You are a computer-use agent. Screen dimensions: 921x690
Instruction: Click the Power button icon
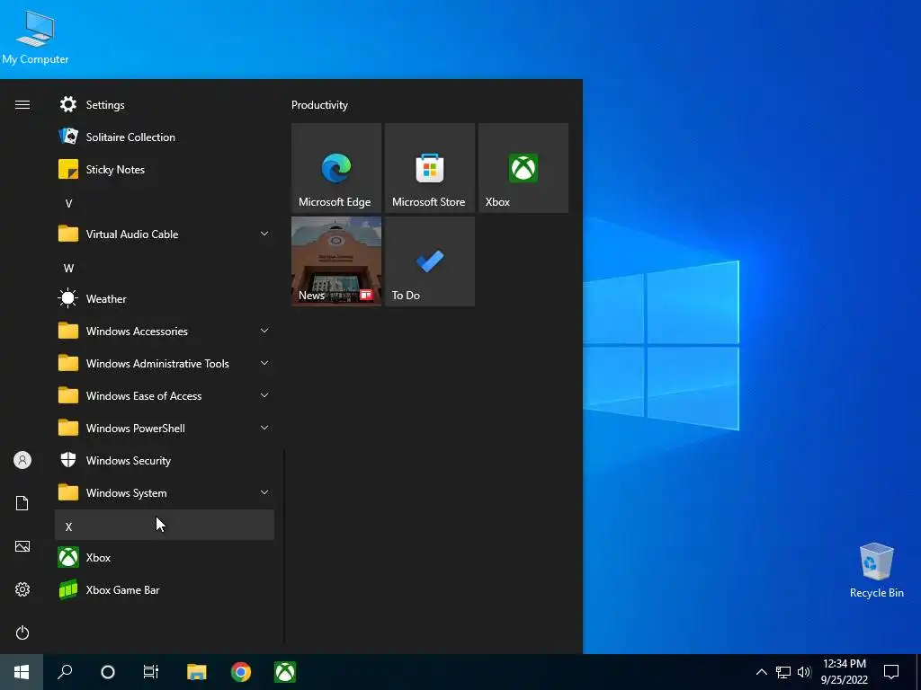(x=22, y=632)
